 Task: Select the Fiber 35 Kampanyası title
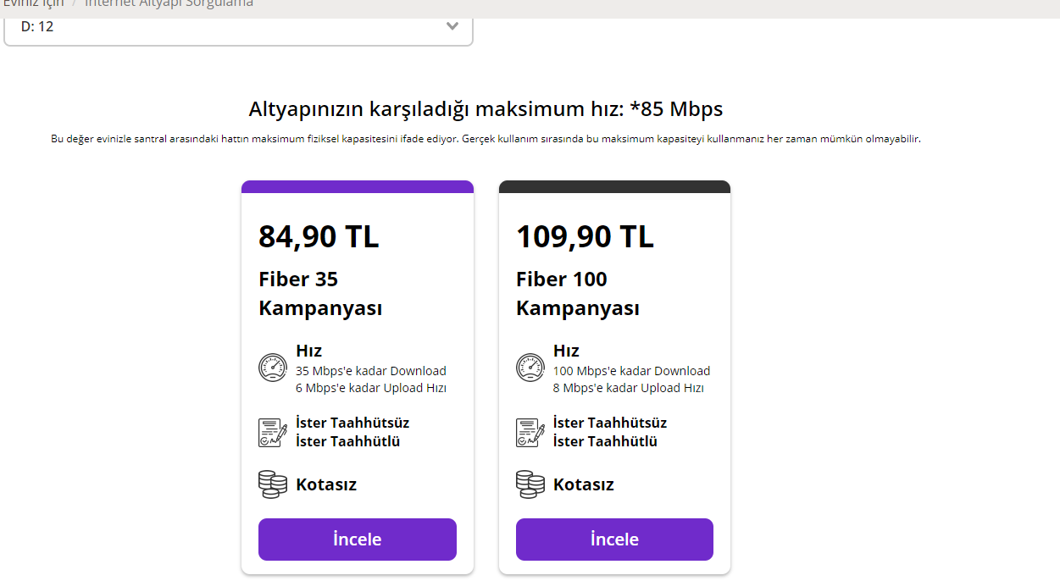[320, 293]
